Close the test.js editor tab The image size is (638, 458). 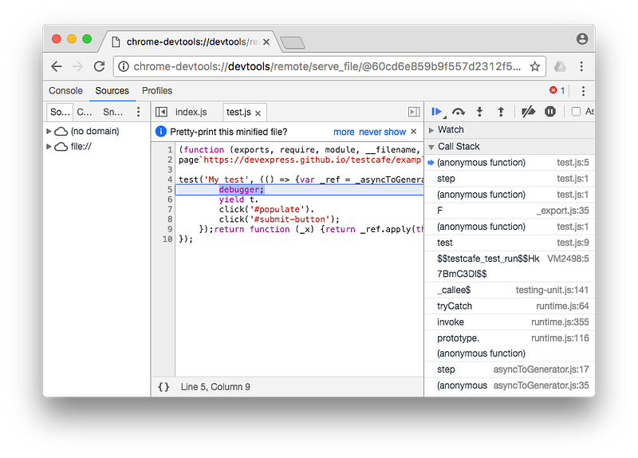click(258, 113)
